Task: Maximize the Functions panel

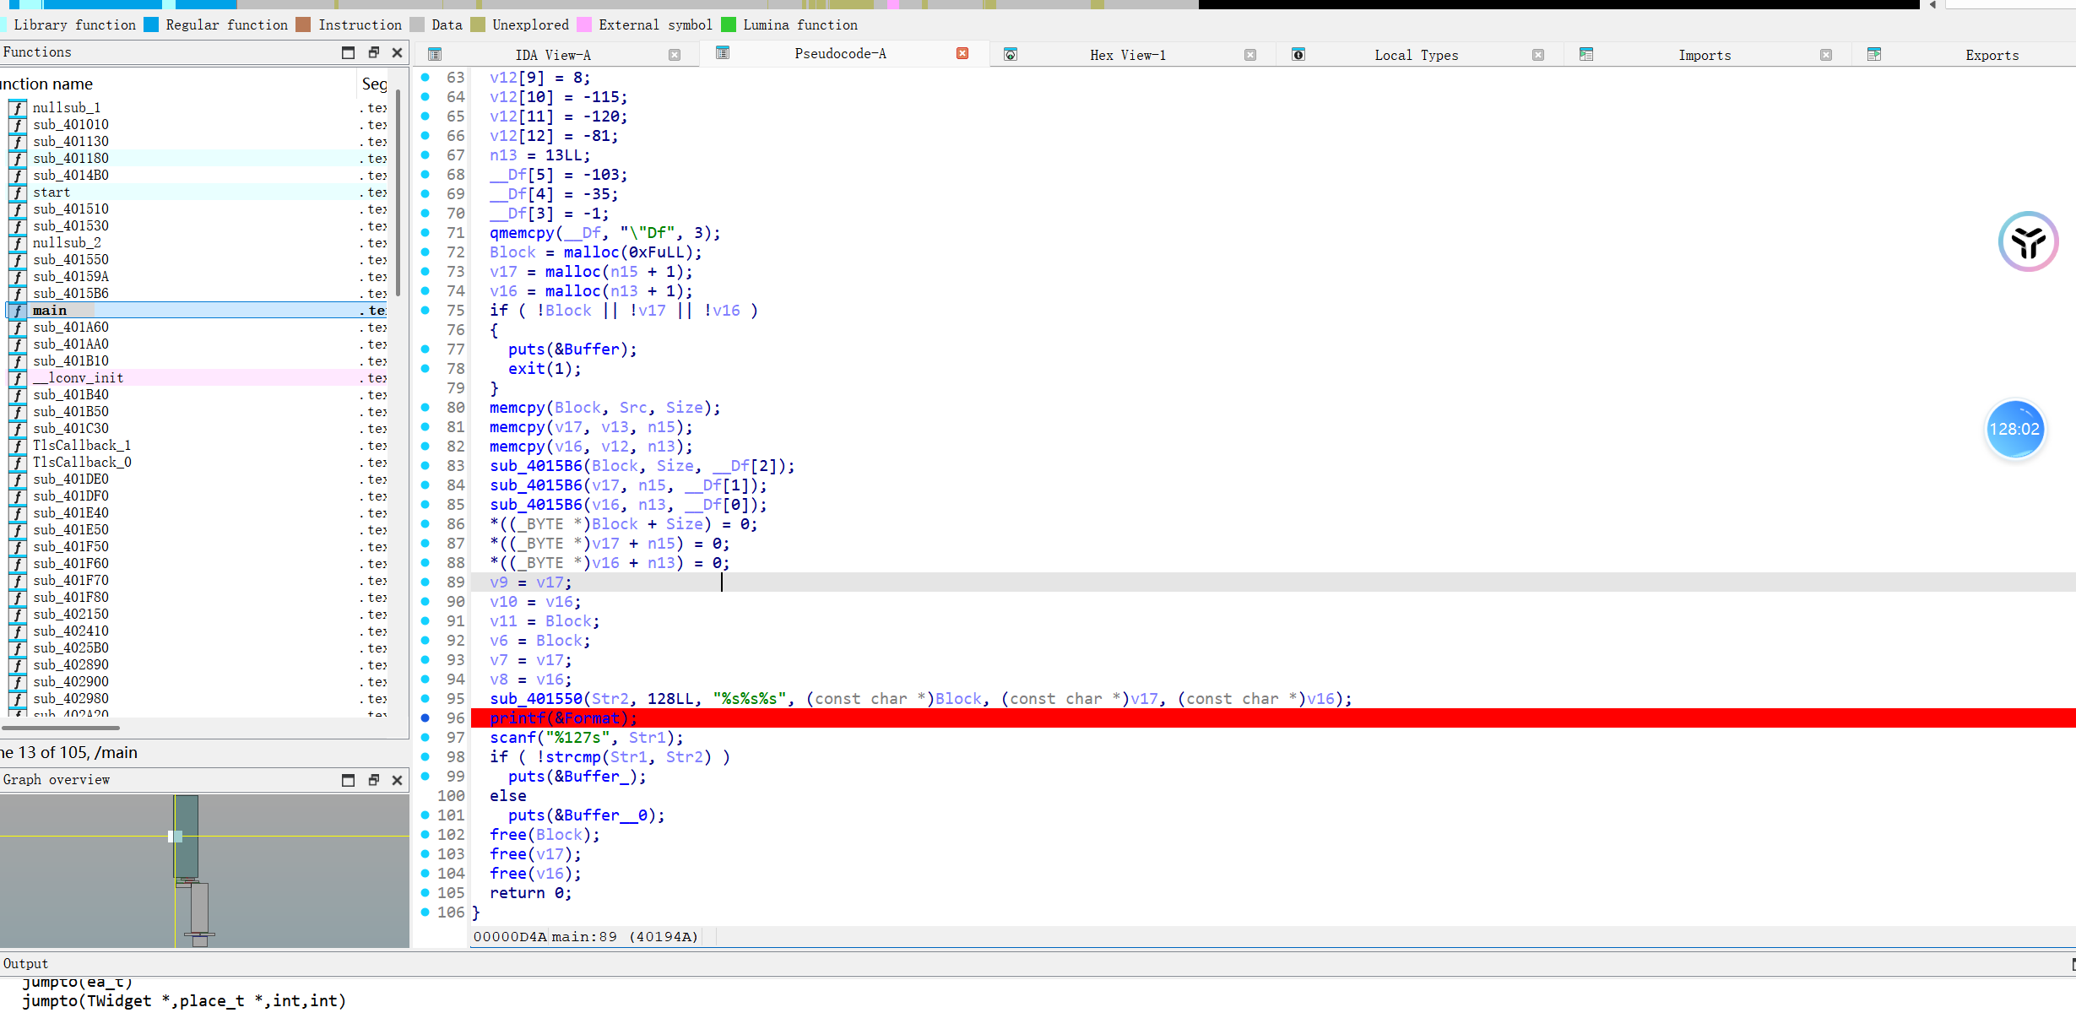Action: tap(348, 52)
